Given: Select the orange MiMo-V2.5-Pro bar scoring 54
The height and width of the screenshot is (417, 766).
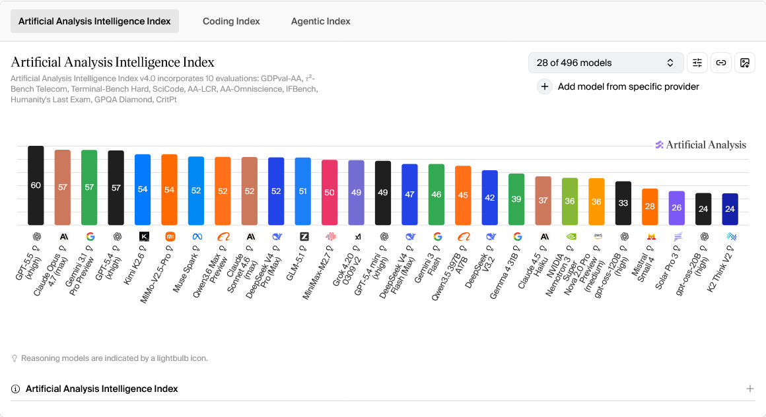Looking at the screenshot, I should tap(170, 189).
